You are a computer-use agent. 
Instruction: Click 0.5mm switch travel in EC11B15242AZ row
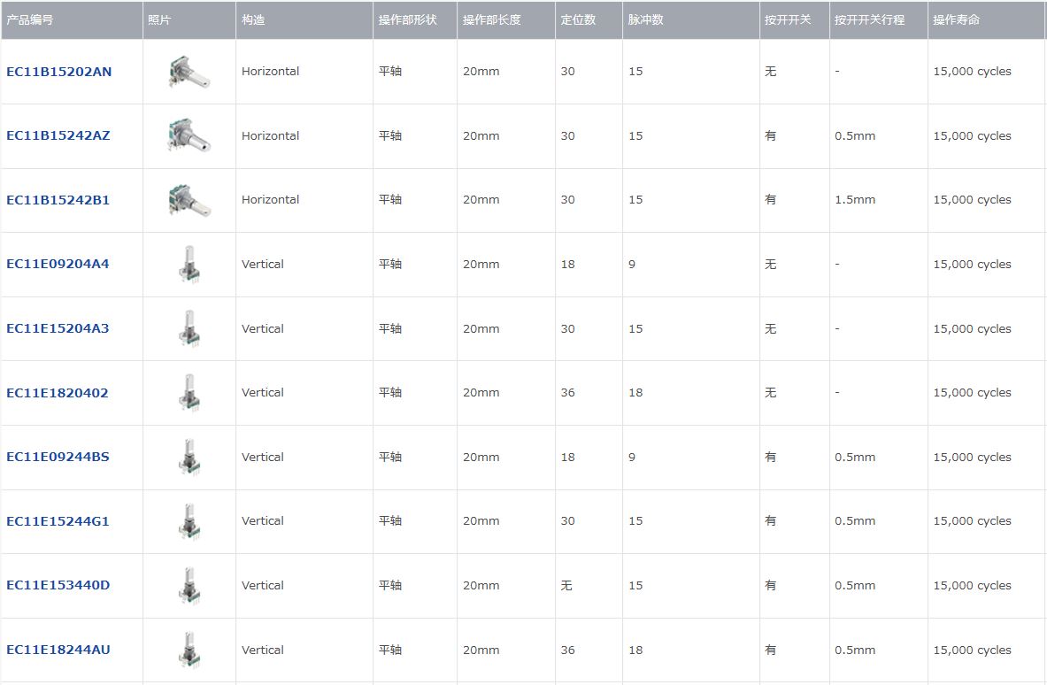(855, 135)
